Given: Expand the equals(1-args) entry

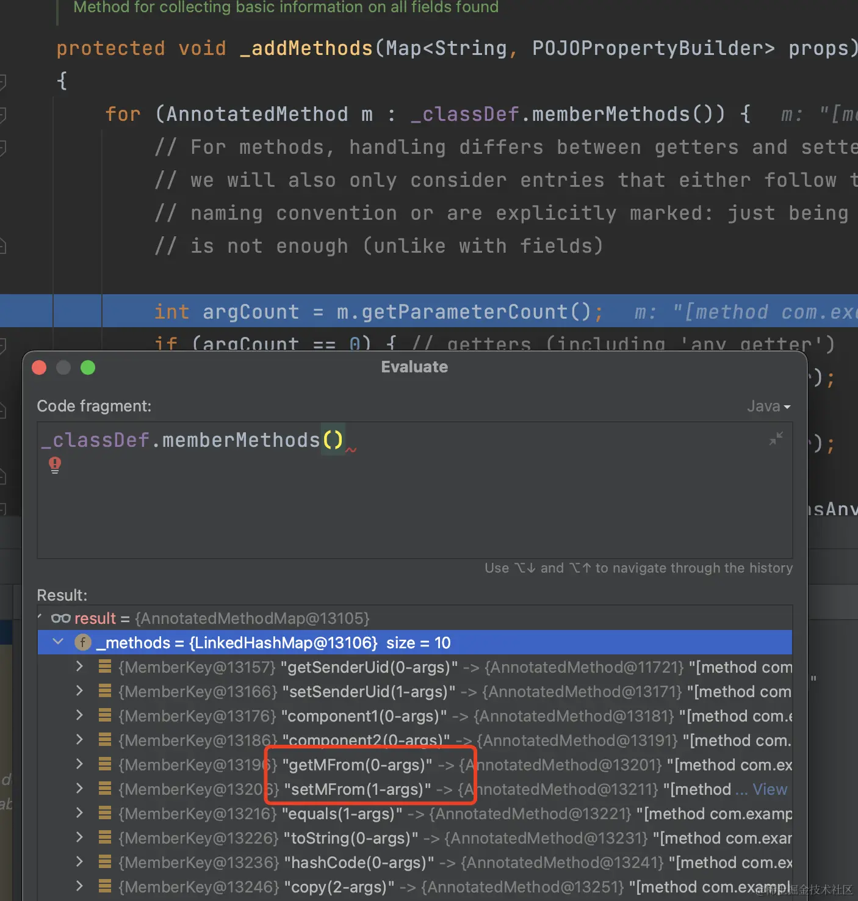Looking at the screenshot, I should click(x=79, y=813).
